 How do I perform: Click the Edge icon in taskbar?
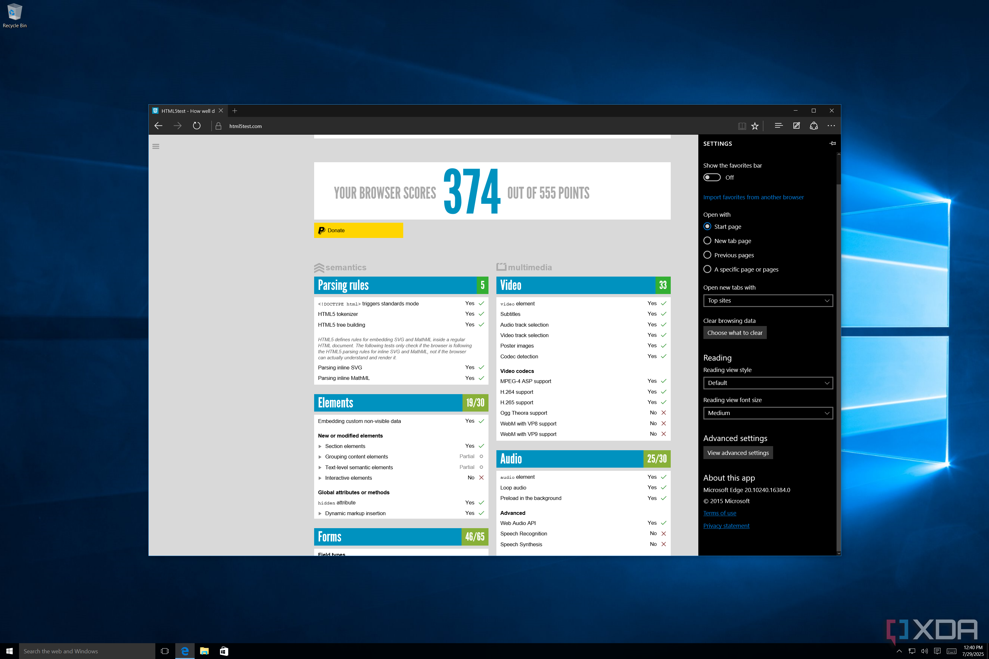click(184, 650)
